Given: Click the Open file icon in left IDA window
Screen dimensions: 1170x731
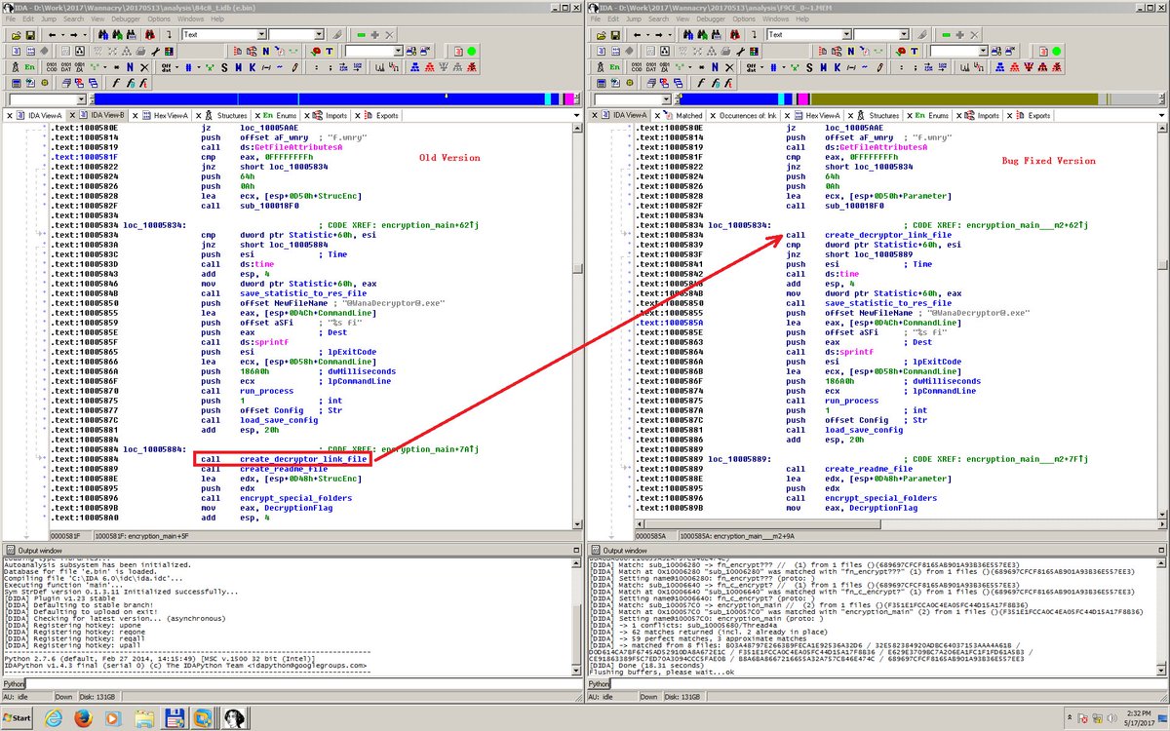Looking at the screenshot, I should (16, 34).
